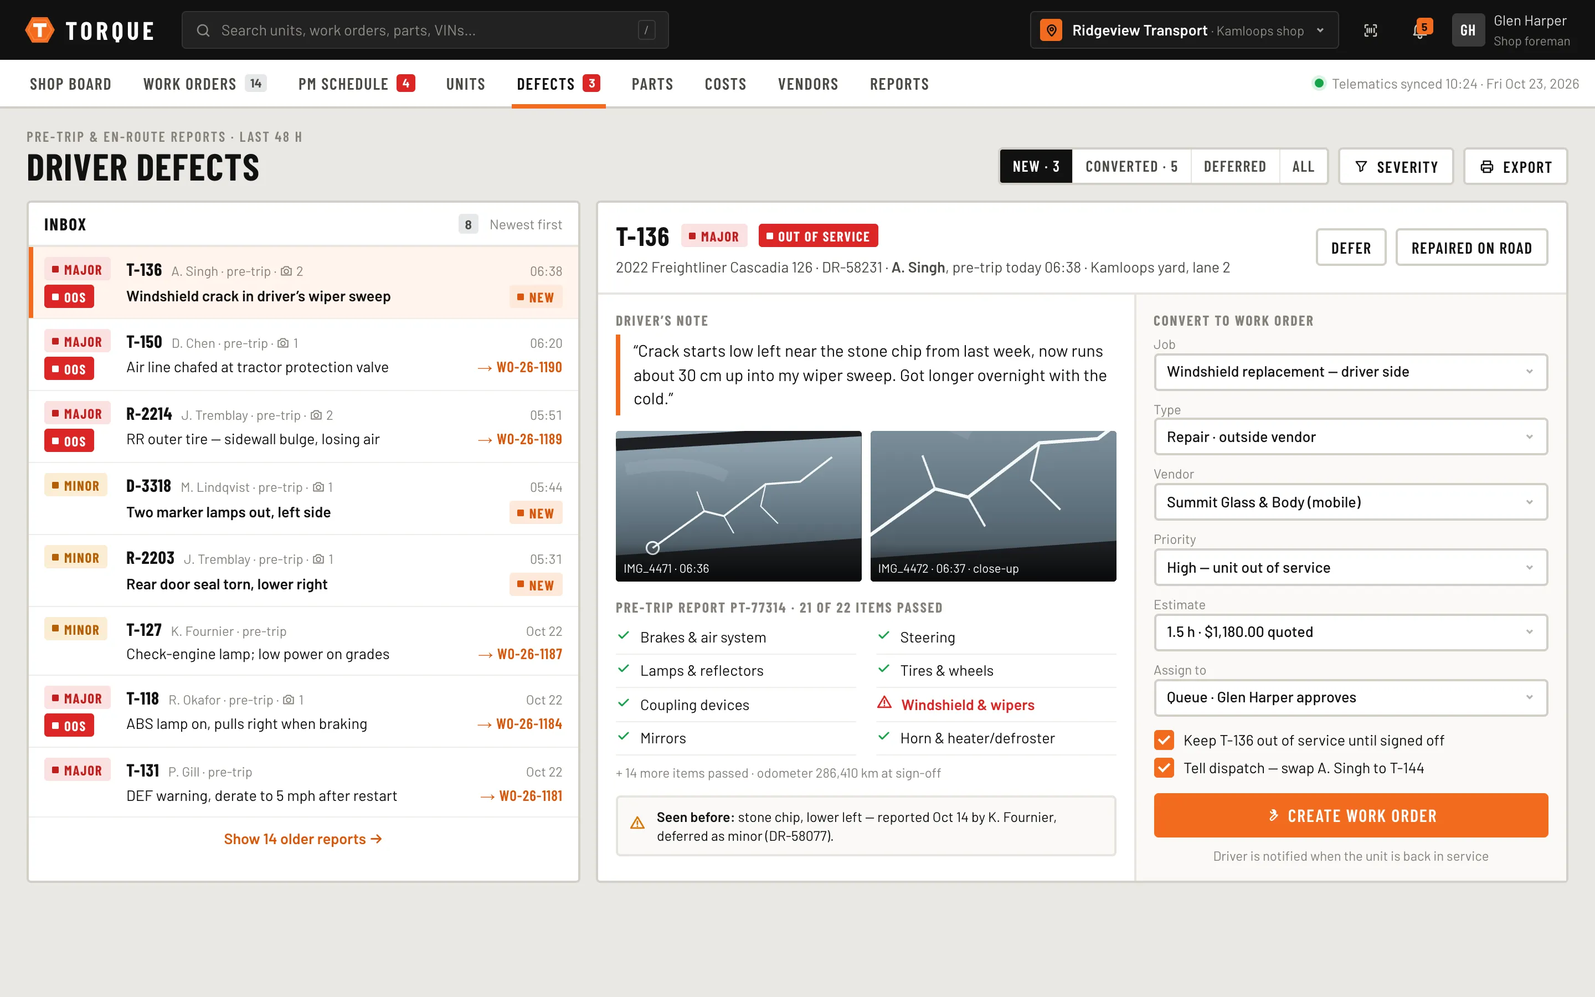Click warning triangle beside Windshield & wipers
This screenshot has height=997, width=1595.
tap(884, 703)
